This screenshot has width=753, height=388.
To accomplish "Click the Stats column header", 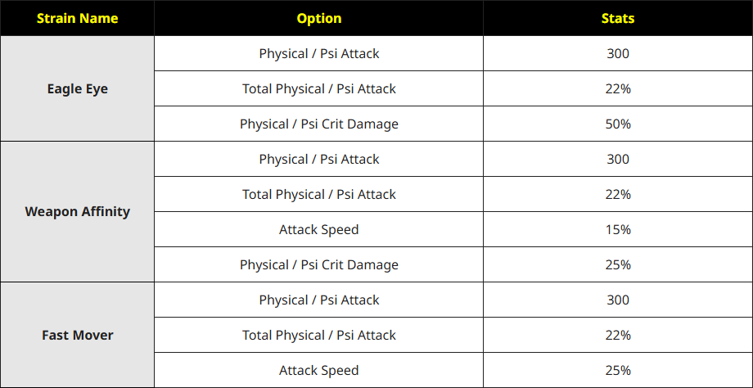I will 618,18.
